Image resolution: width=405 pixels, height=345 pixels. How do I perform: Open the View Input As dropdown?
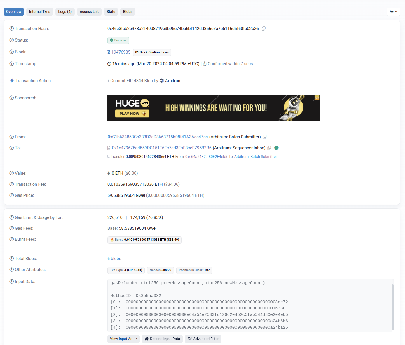click(x=123, y=339)
